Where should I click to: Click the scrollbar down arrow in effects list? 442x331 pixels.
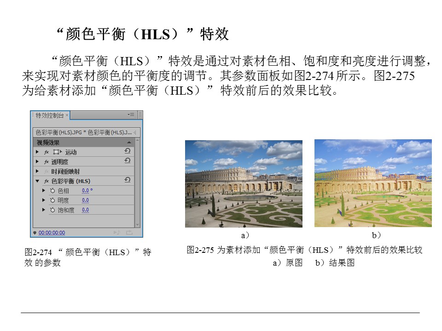click(x=138, y=225)
